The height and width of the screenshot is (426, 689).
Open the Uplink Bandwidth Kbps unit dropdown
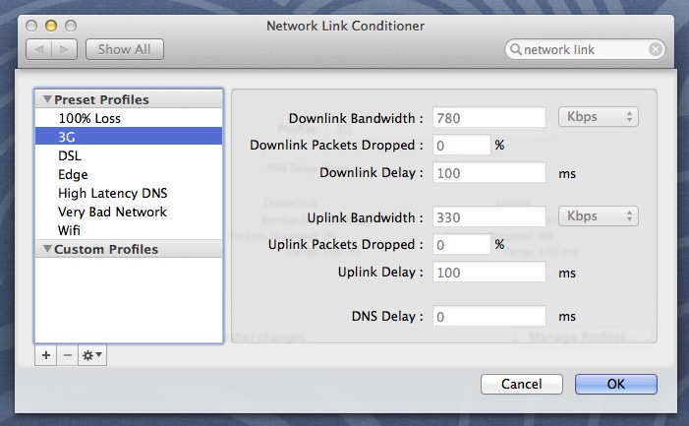(599, 216)
